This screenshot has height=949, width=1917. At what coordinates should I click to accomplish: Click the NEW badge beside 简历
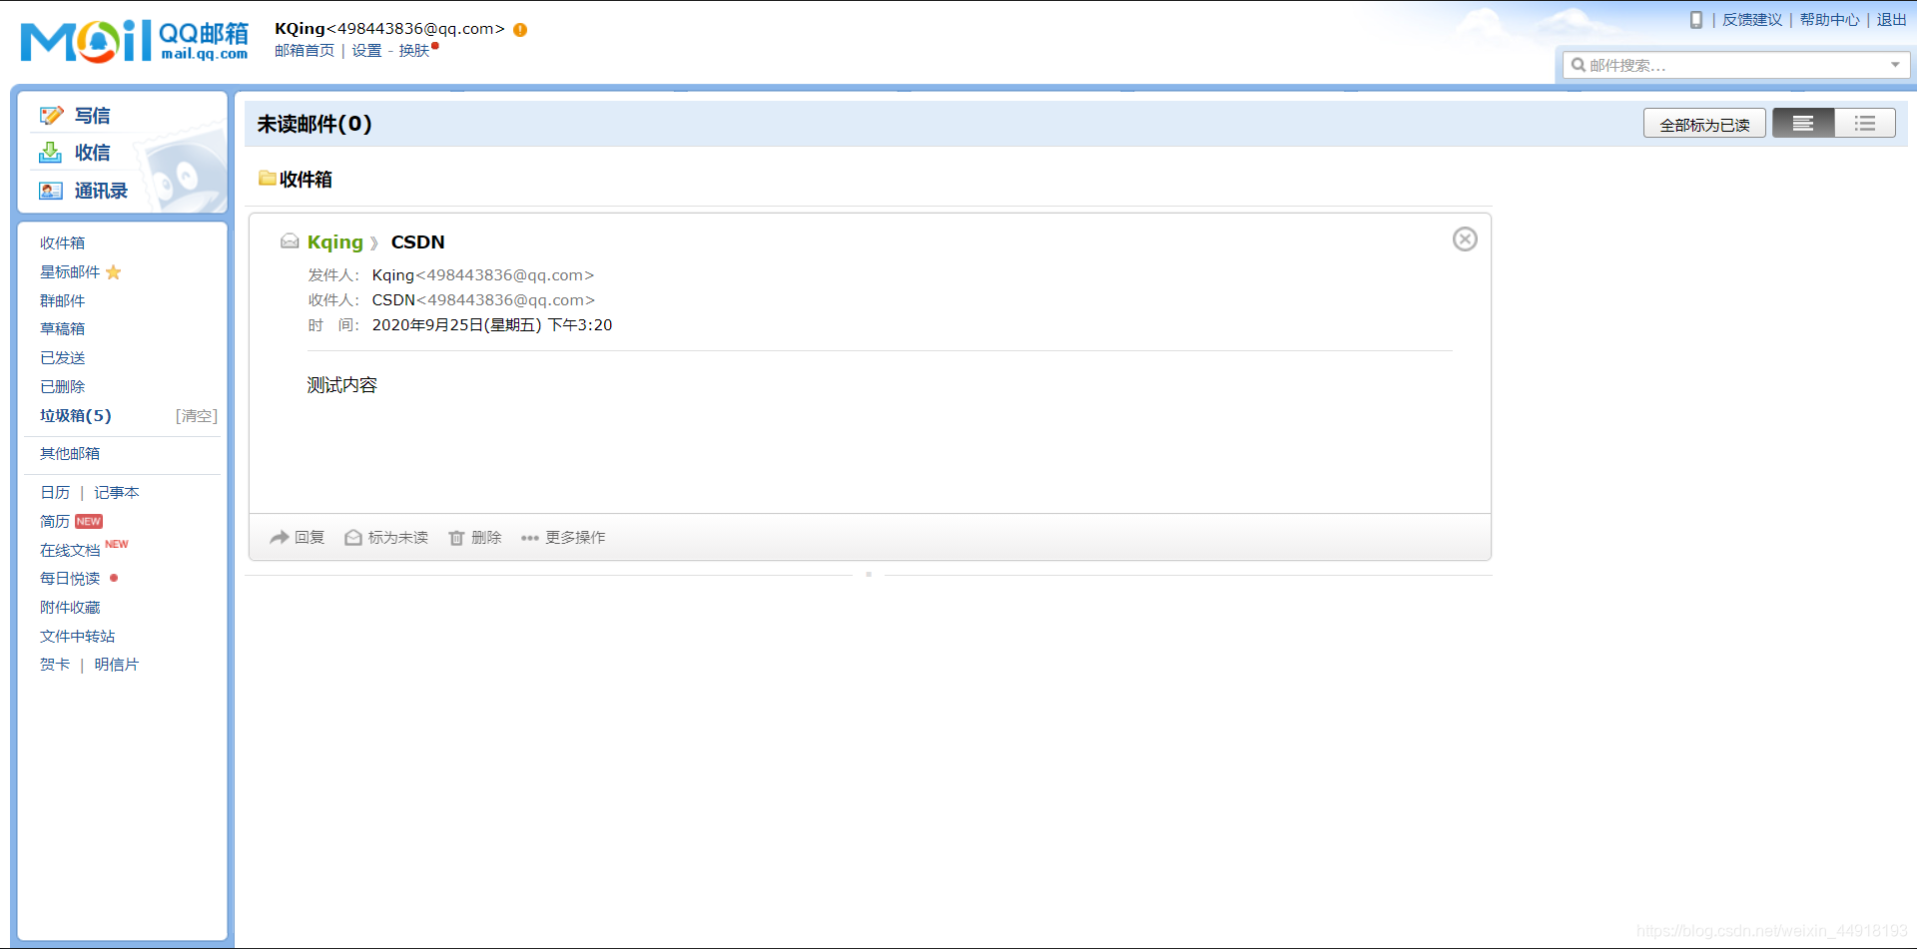click(x=89, y=522)
